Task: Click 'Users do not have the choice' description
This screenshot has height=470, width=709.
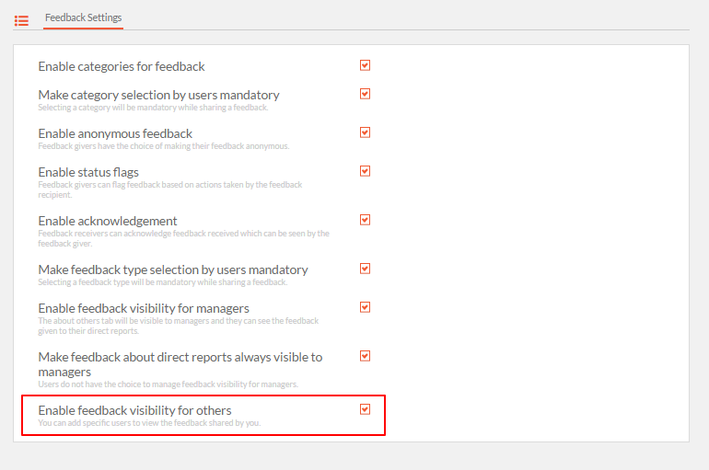Action: coord(169,384)
